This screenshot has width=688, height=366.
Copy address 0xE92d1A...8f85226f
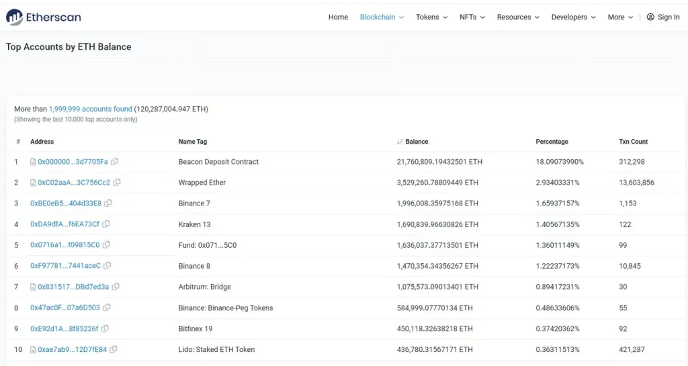[x=105, y=328]
